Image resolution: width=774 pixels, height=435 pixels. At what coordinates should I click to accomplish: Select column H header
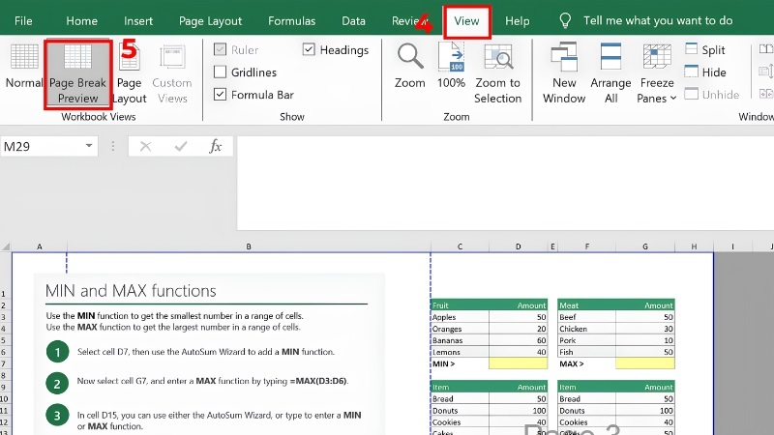pos(694,246)
